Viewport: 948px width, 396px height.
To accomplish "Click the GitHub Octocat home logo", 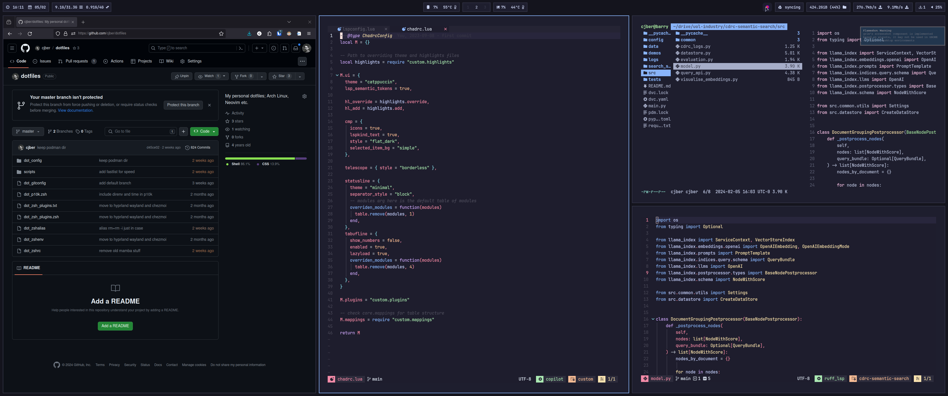I will click(x=25, y=48).
